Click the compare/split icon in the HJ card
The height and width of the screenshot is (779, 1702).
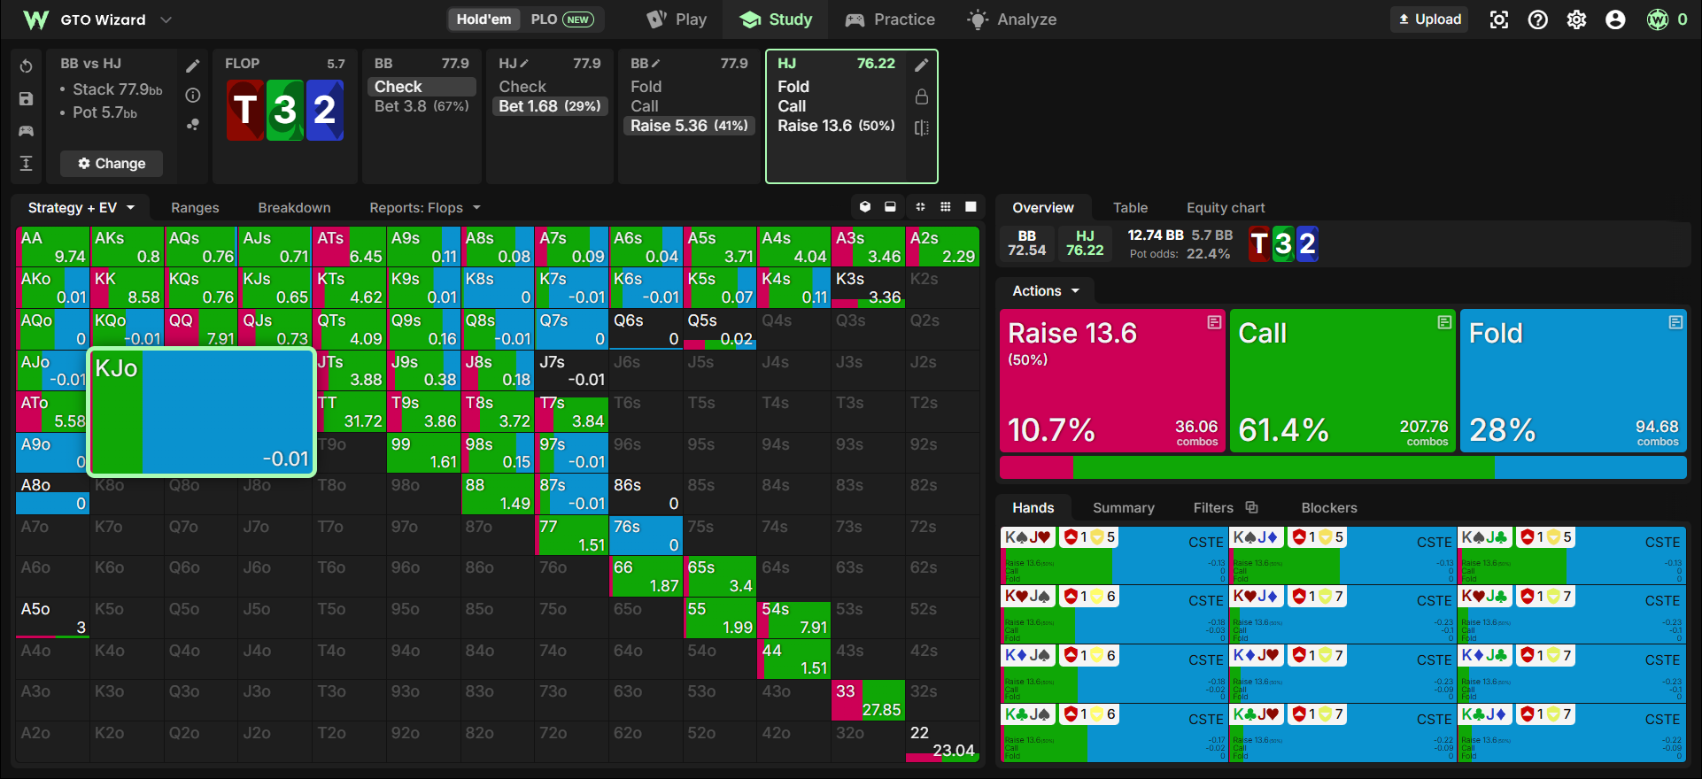(x=921, y=127)
